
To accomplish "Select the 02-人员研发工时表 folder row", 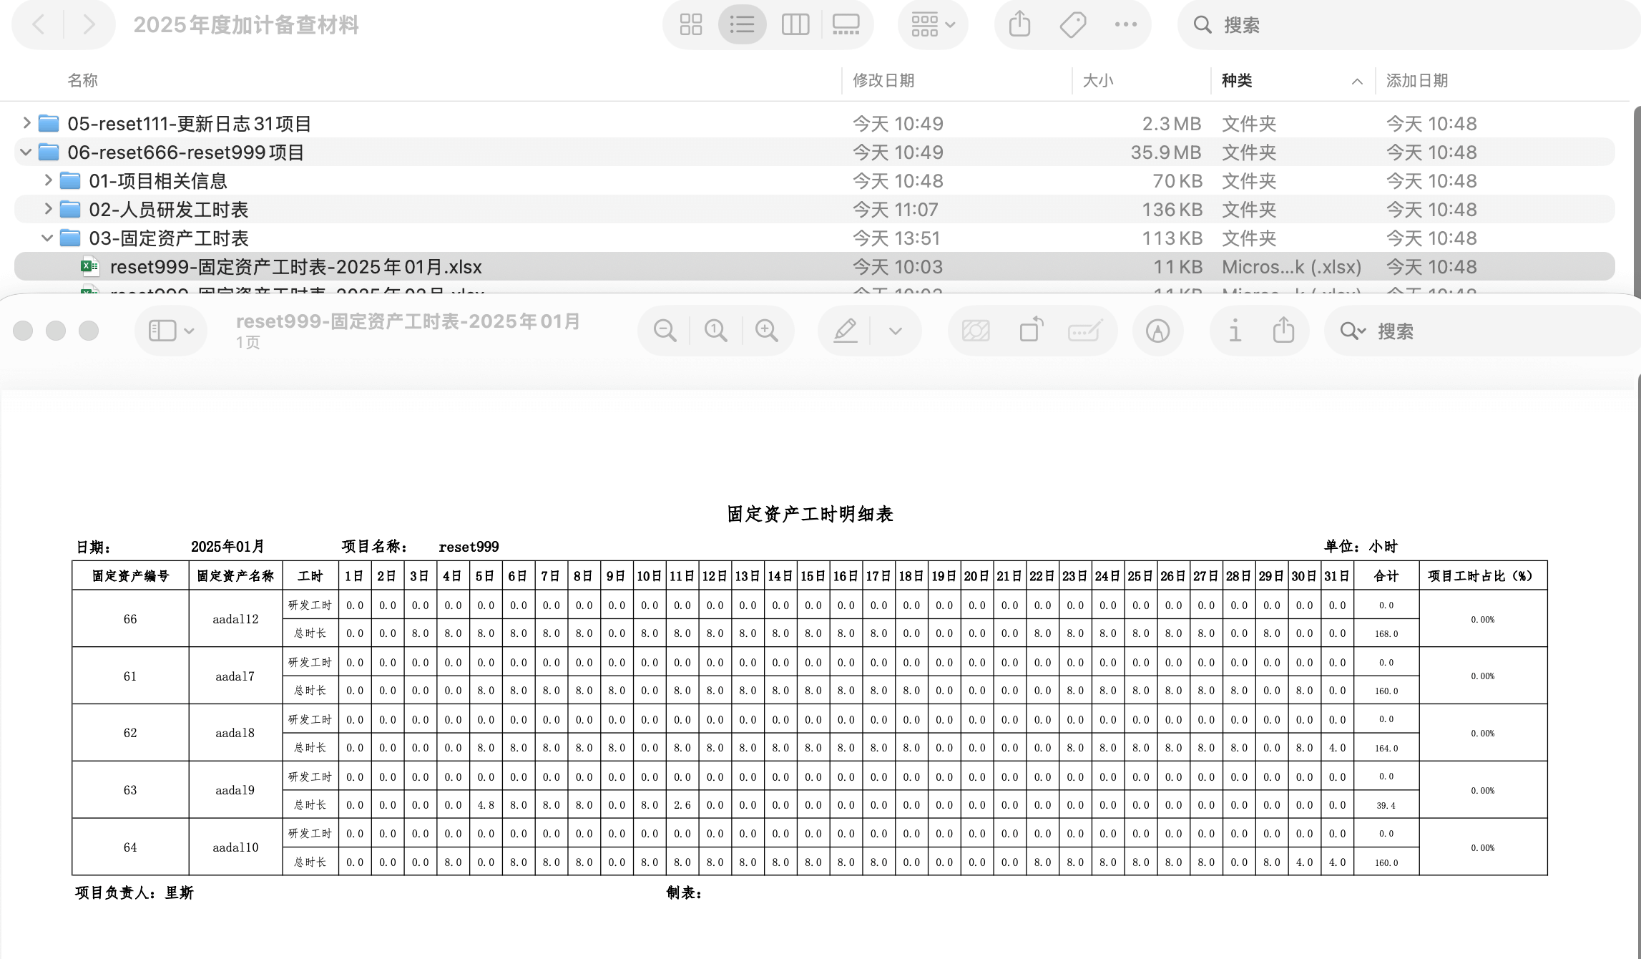I will coord(168,210).
